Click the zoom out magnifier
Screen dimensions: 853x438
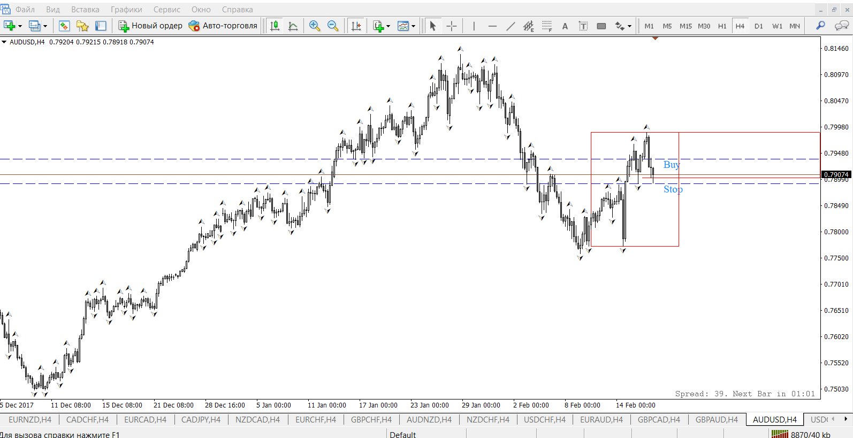point(333,26)
